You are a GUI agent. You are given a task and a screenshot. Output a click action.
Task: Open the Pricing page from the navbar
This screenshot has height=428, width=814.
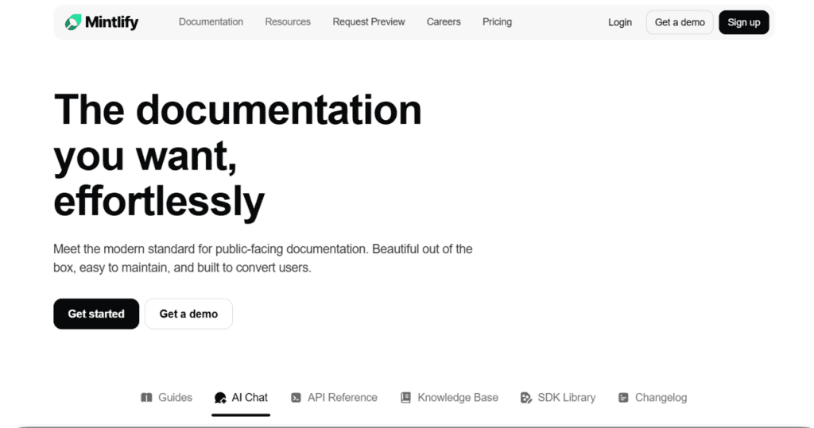[497, 22]
